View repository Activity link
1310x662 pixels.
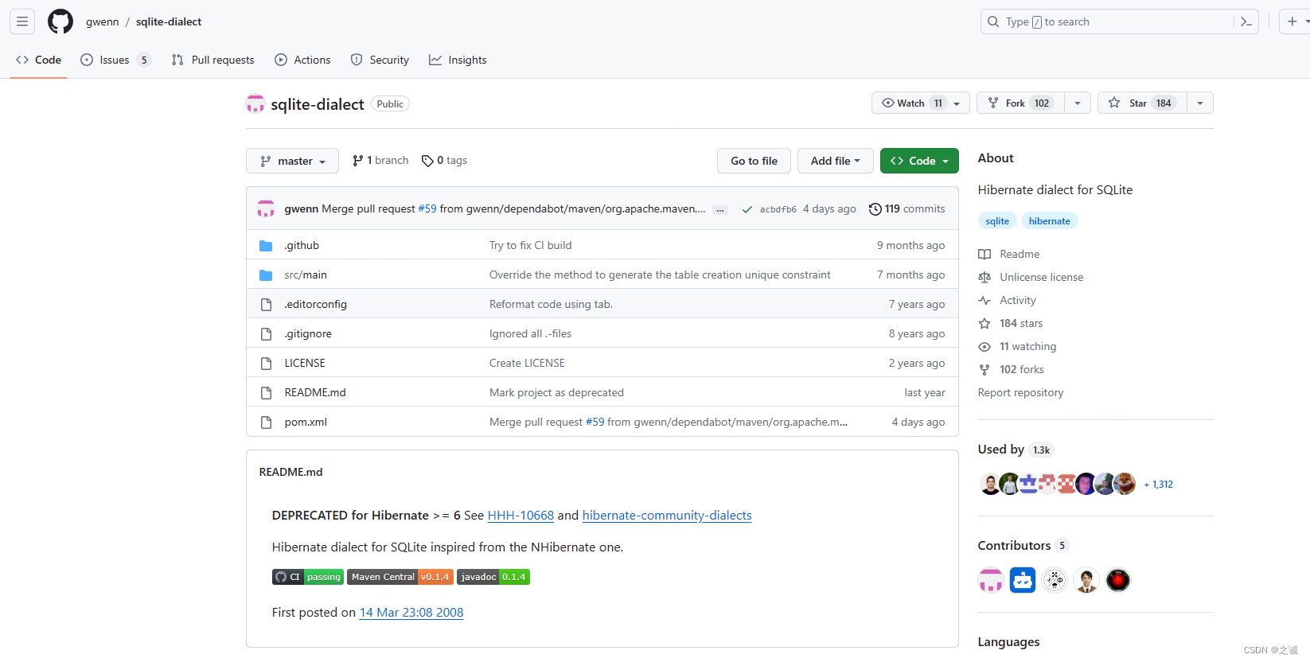(x=1008, y=301)
